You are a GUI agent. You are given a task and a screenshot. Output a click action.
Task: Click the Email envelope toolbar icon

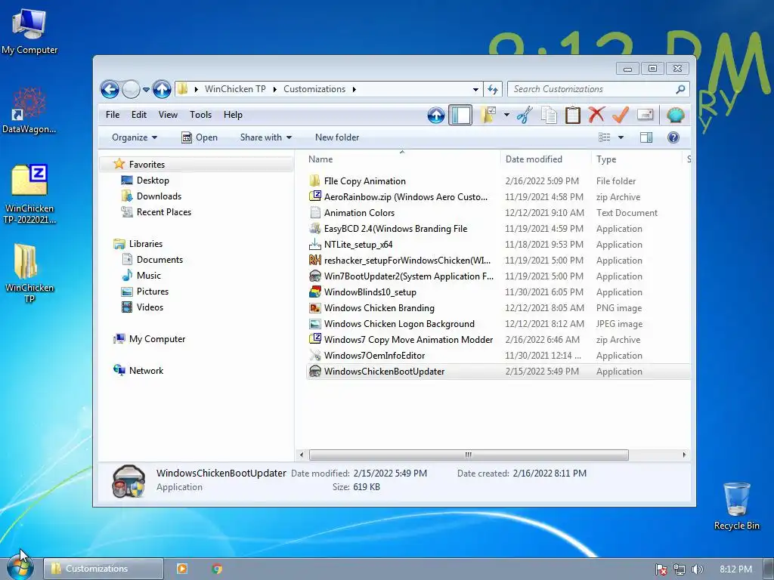(x=646, y=115)
